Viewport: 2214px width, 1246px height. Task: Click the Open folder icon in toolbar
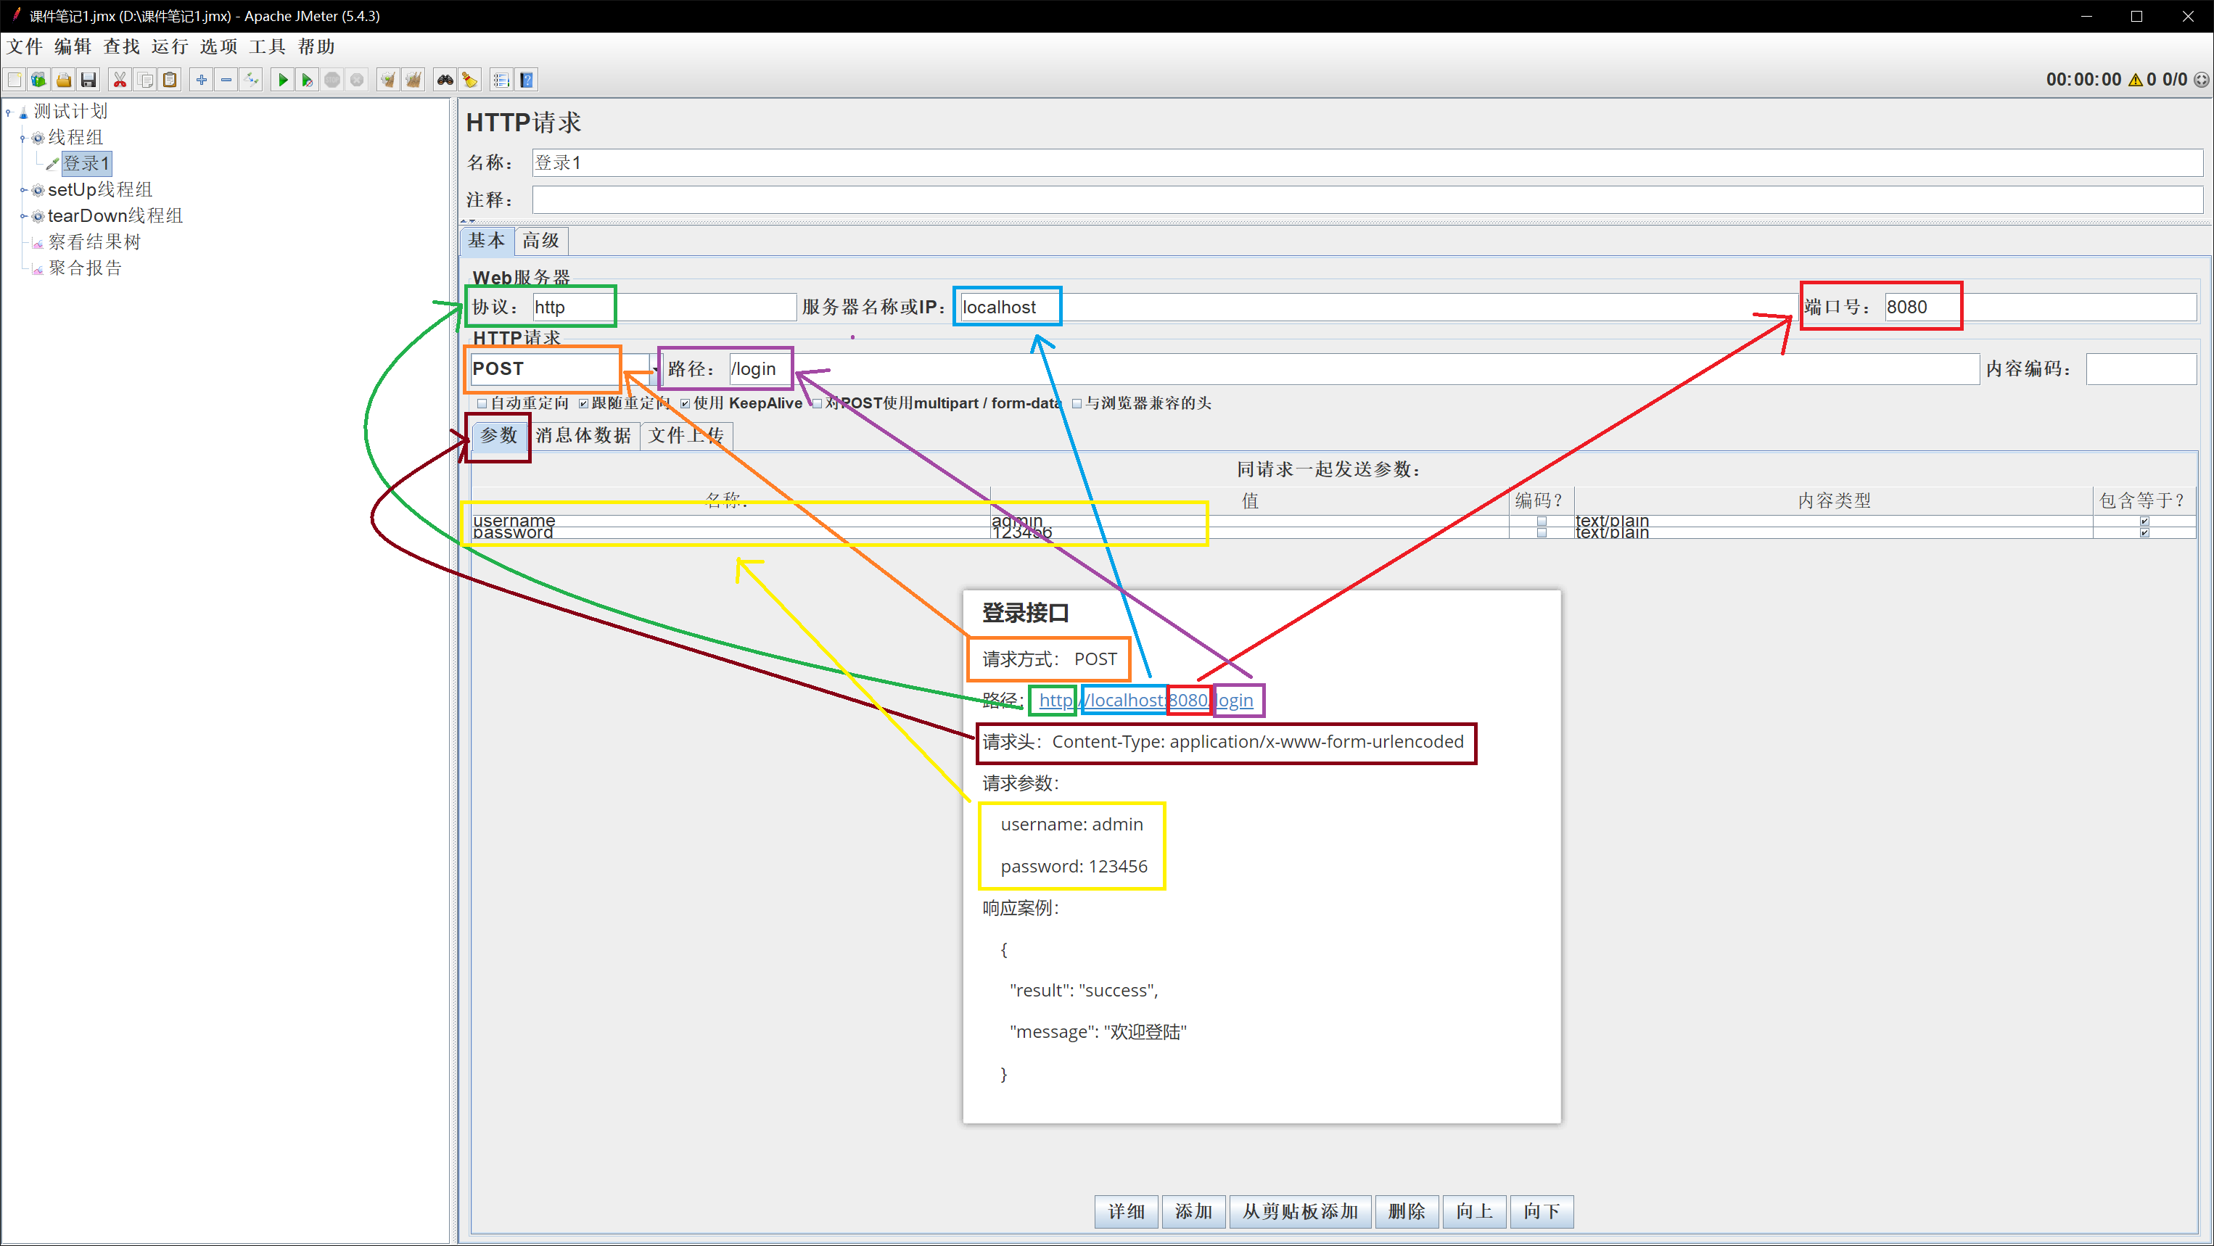tap(64, 80)
